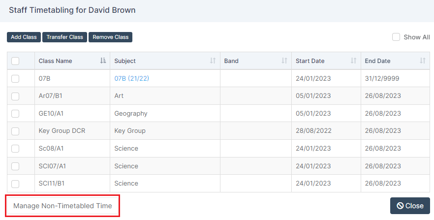Click the Add Class button
434x220 pixels.
pyautogui.click(x=24, y=37)
